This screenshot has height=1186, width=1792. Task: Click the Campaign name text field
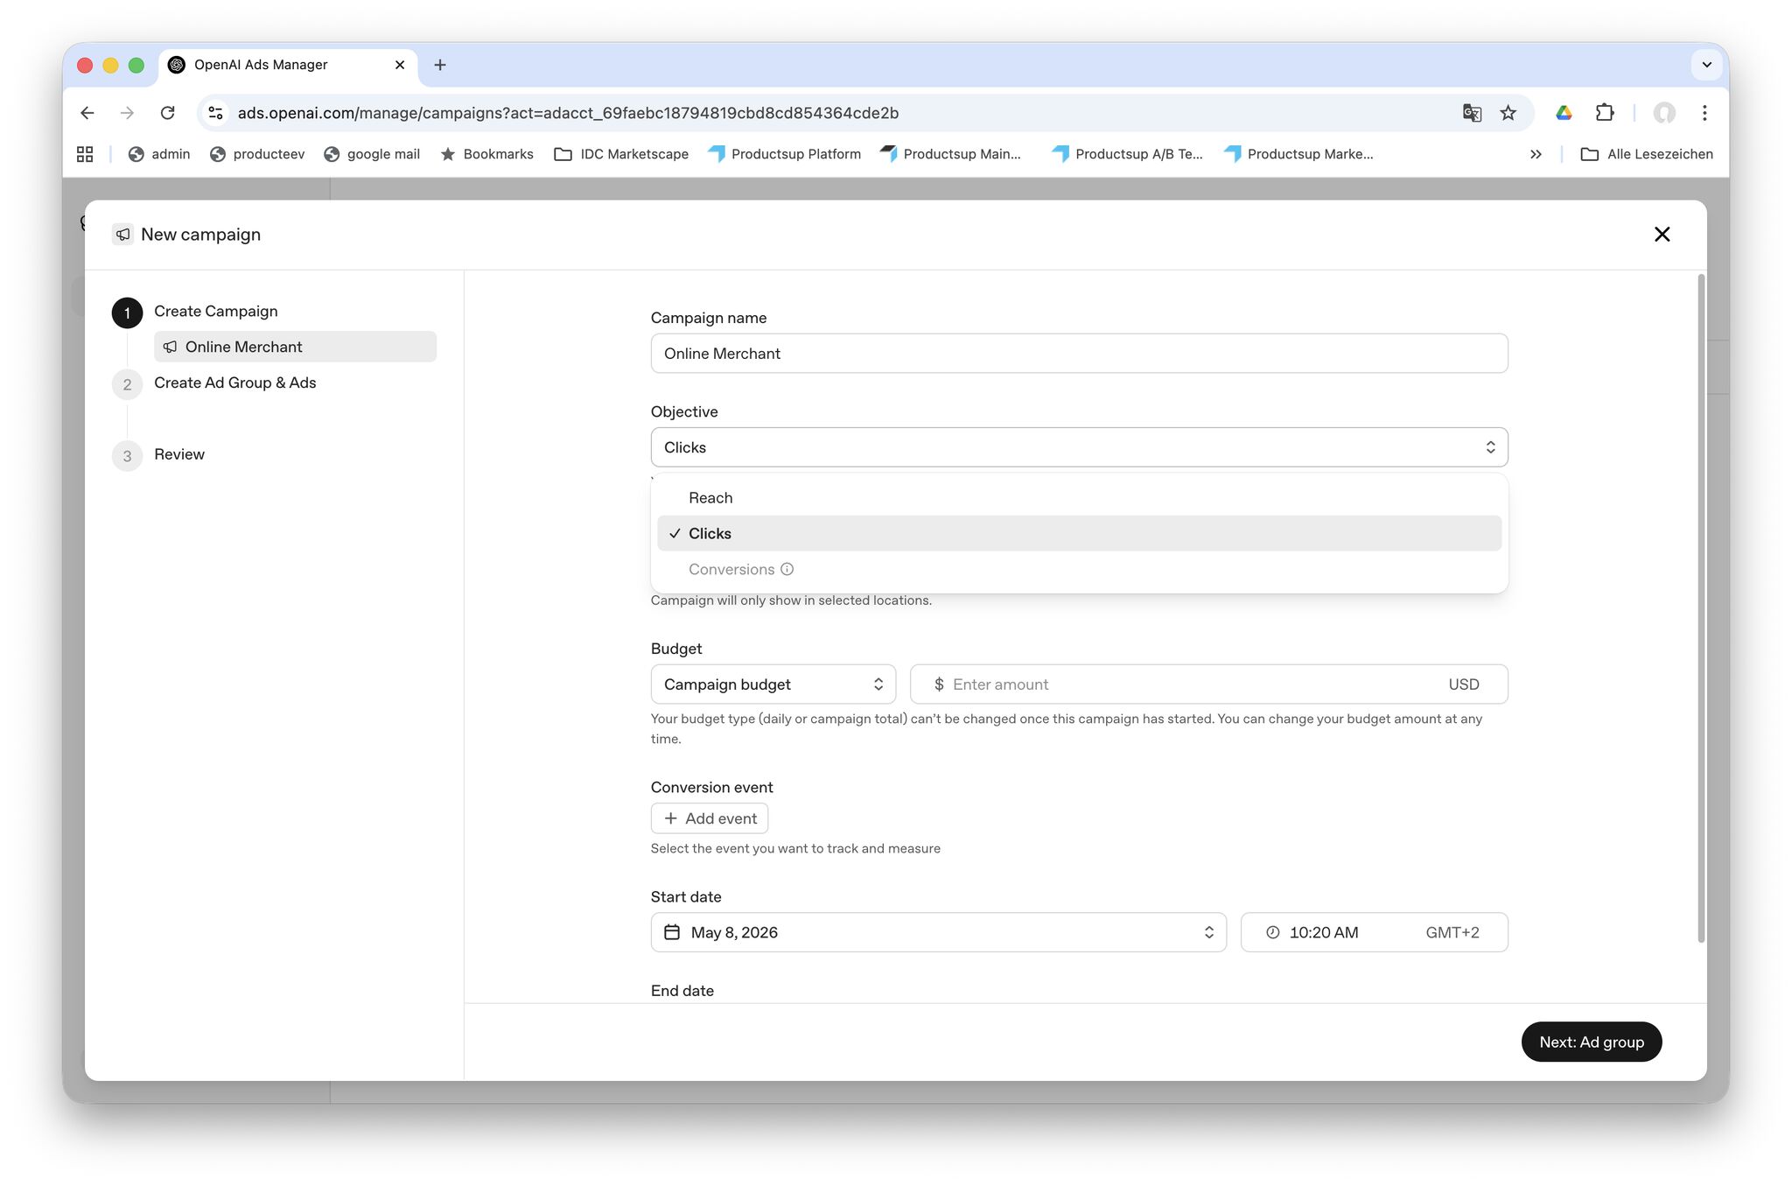click(1079, 354)
